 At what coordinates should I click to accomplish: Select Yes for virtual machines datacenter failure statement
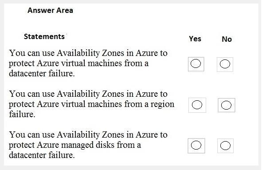coord(196,63)
